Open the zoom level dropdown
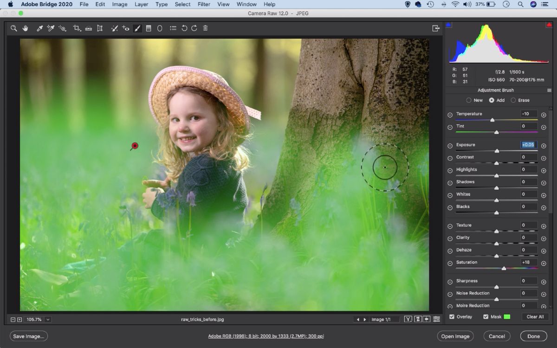The width and height of the screenshot is (557, 348). pyautogui.click(x=48, y=319)
